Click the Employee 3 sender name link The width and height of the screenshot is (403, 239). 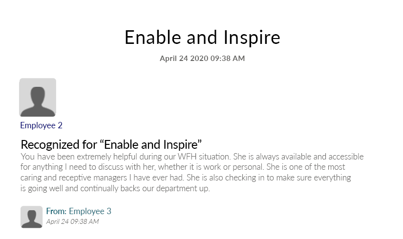(90, 211)
